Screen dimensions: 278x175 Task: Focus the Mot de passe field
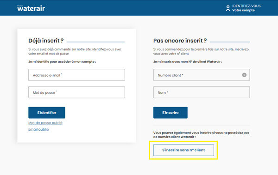coord(76,92)
